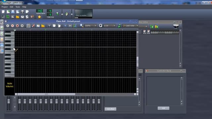Screen dimensions: 212x119
Task: Click the Piano Roll horizontal scrollbar thumb
Action: coord(46,94)
